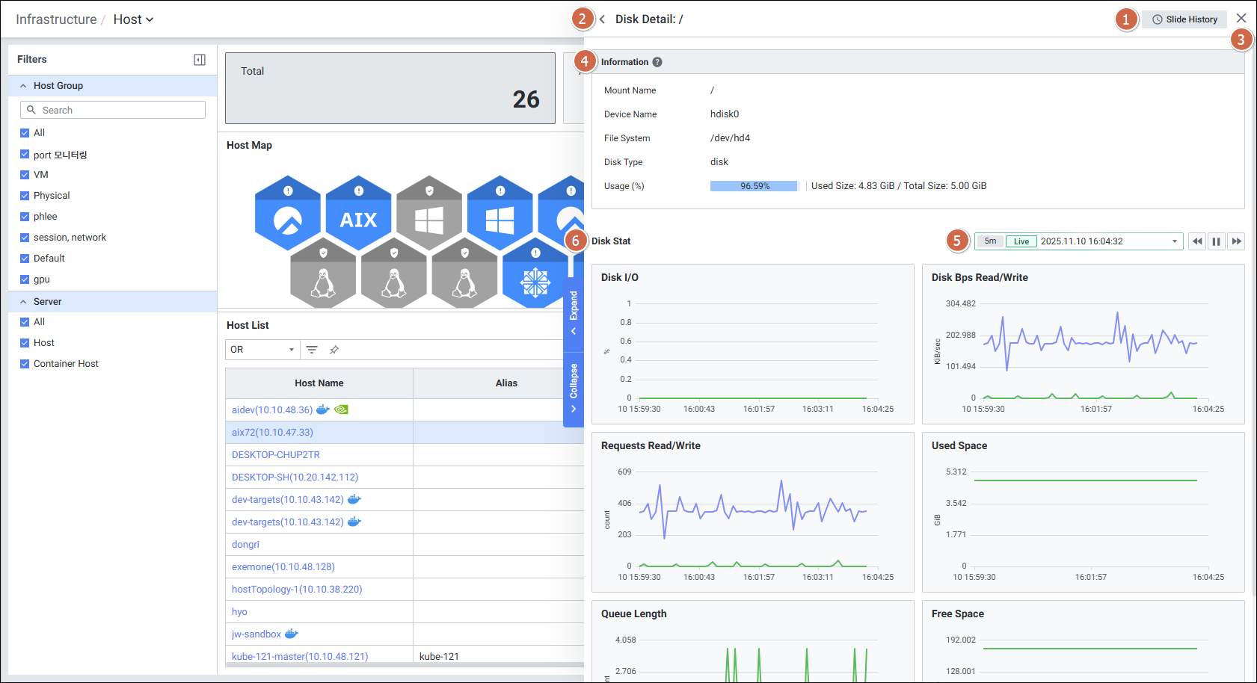Image resolution: width=1257 pixels, height=683 pixels.
Task: Fast forward the disk stat time range
Action: tap(1236, 241)
